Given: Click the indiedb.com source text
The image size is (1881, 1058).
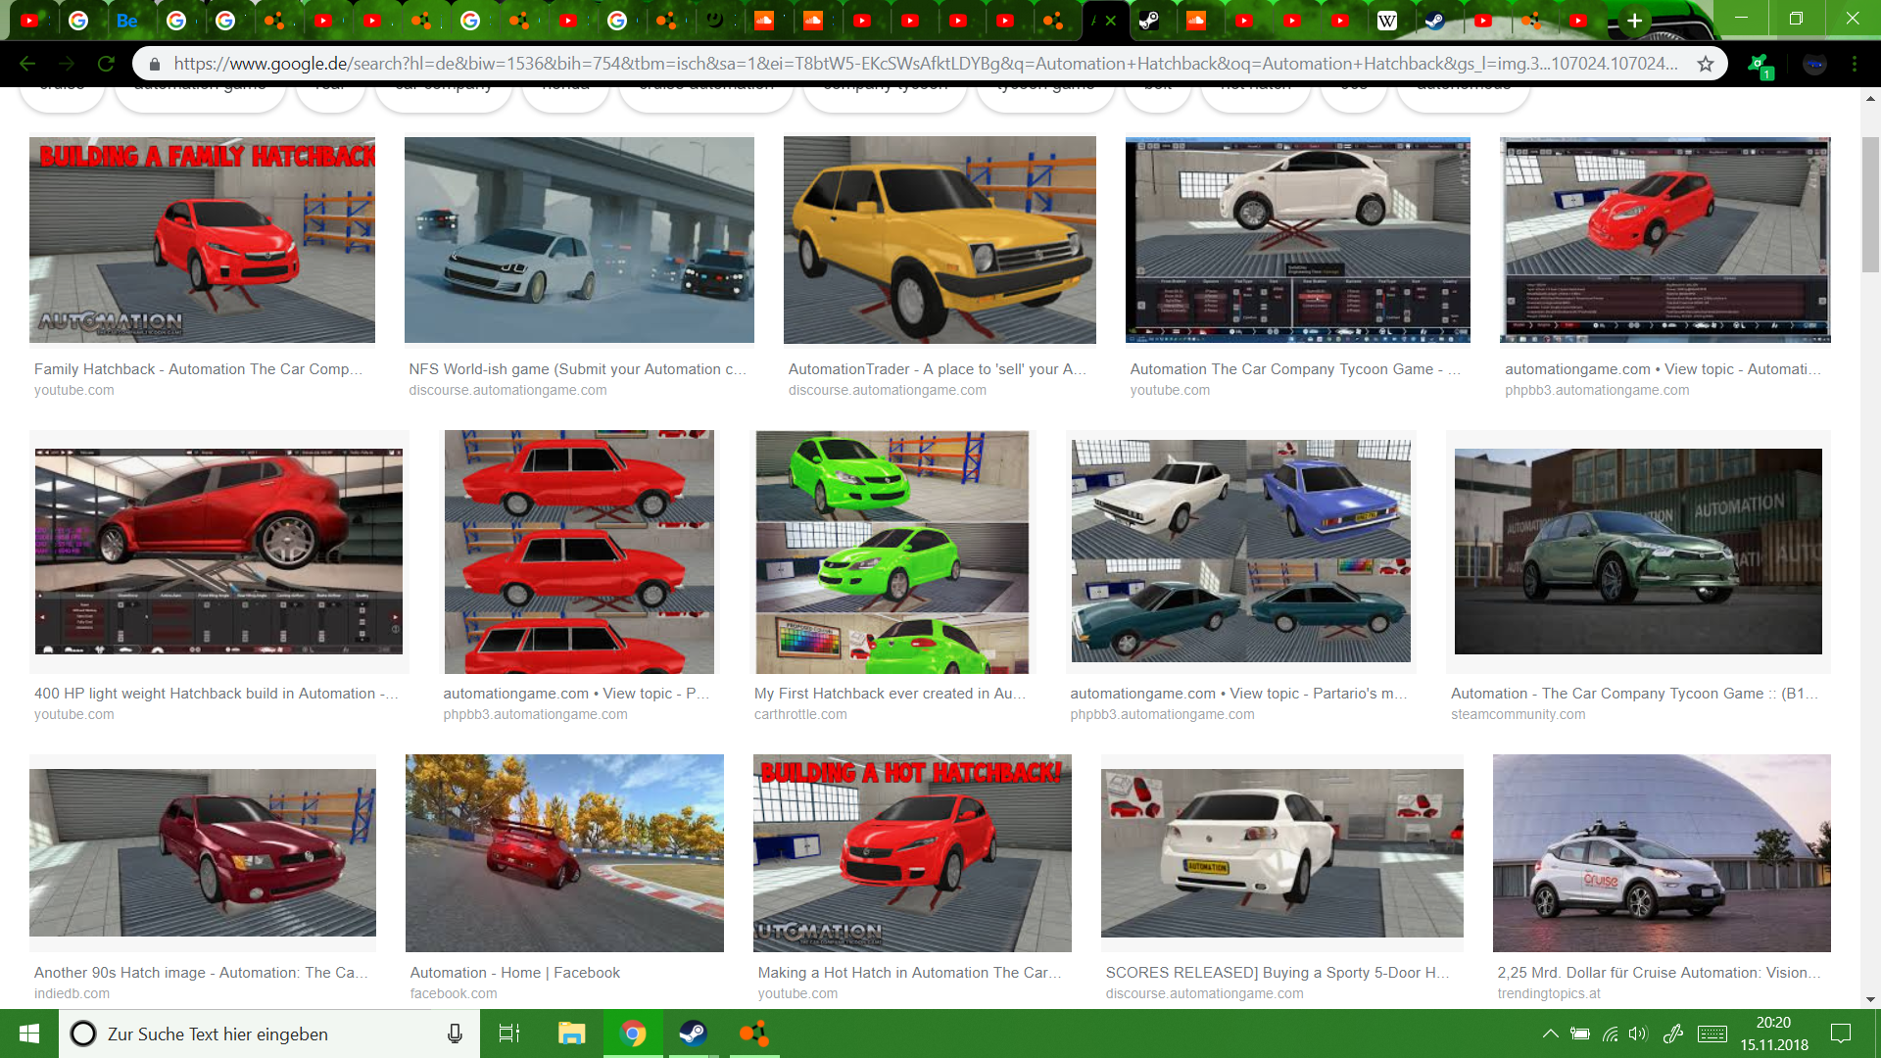Looking at the screenshot, I should coord(72,993).
